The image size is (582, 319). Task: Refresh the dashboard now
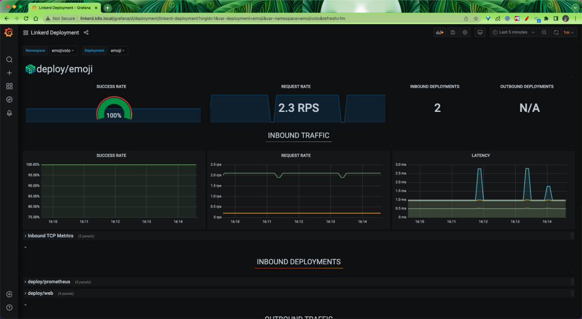pos(556,33)
